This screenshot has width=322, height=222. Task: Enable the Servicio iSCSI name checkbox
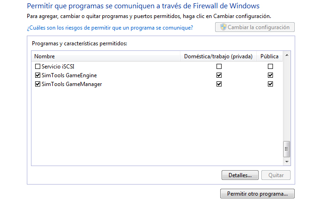pos(37,67)
